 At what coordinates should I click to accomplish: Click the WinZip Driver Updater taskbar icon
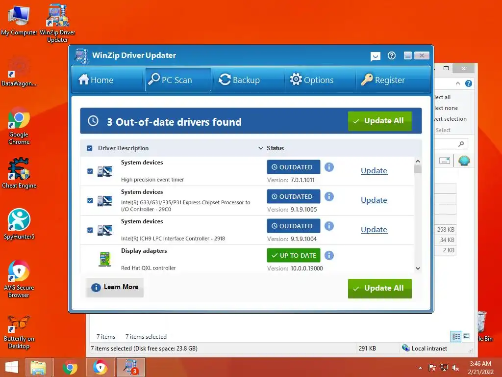point(130,367)
